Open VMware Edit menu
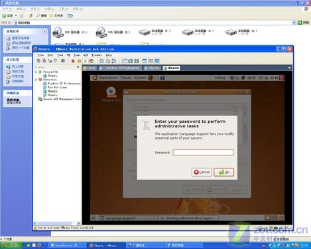The image size is (311, 249). pyautogui.click(x=50, y=55)
